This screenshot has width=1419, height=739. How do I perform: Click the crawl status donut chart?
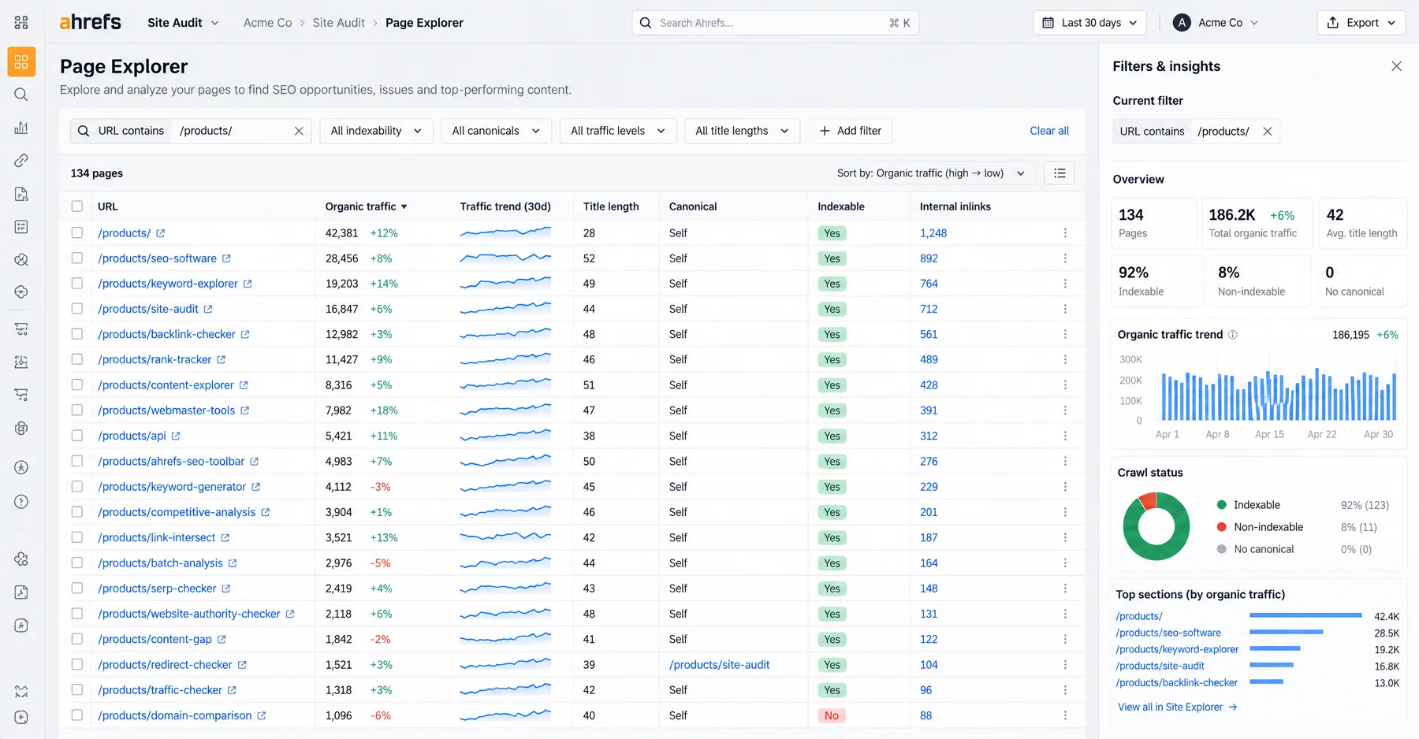1156,526
